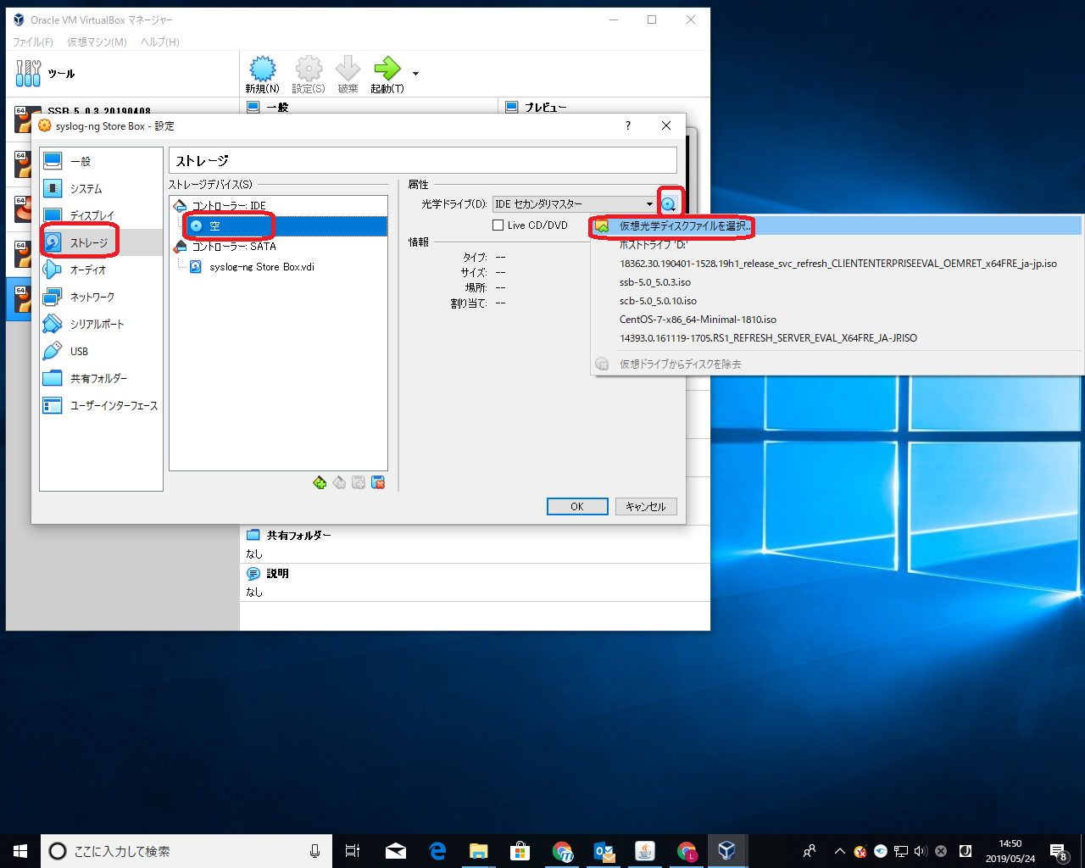Select the ストレージ category icon
1085x868 pixels.
[x=53, y=242]
